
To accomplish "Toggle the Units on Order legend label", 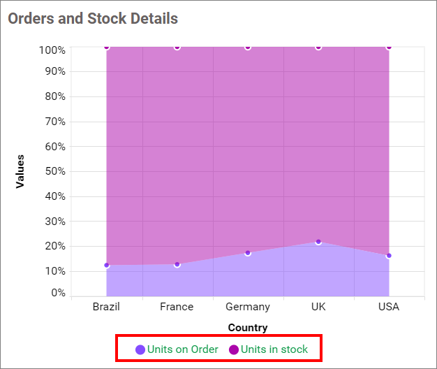I will tap(183, 349).
